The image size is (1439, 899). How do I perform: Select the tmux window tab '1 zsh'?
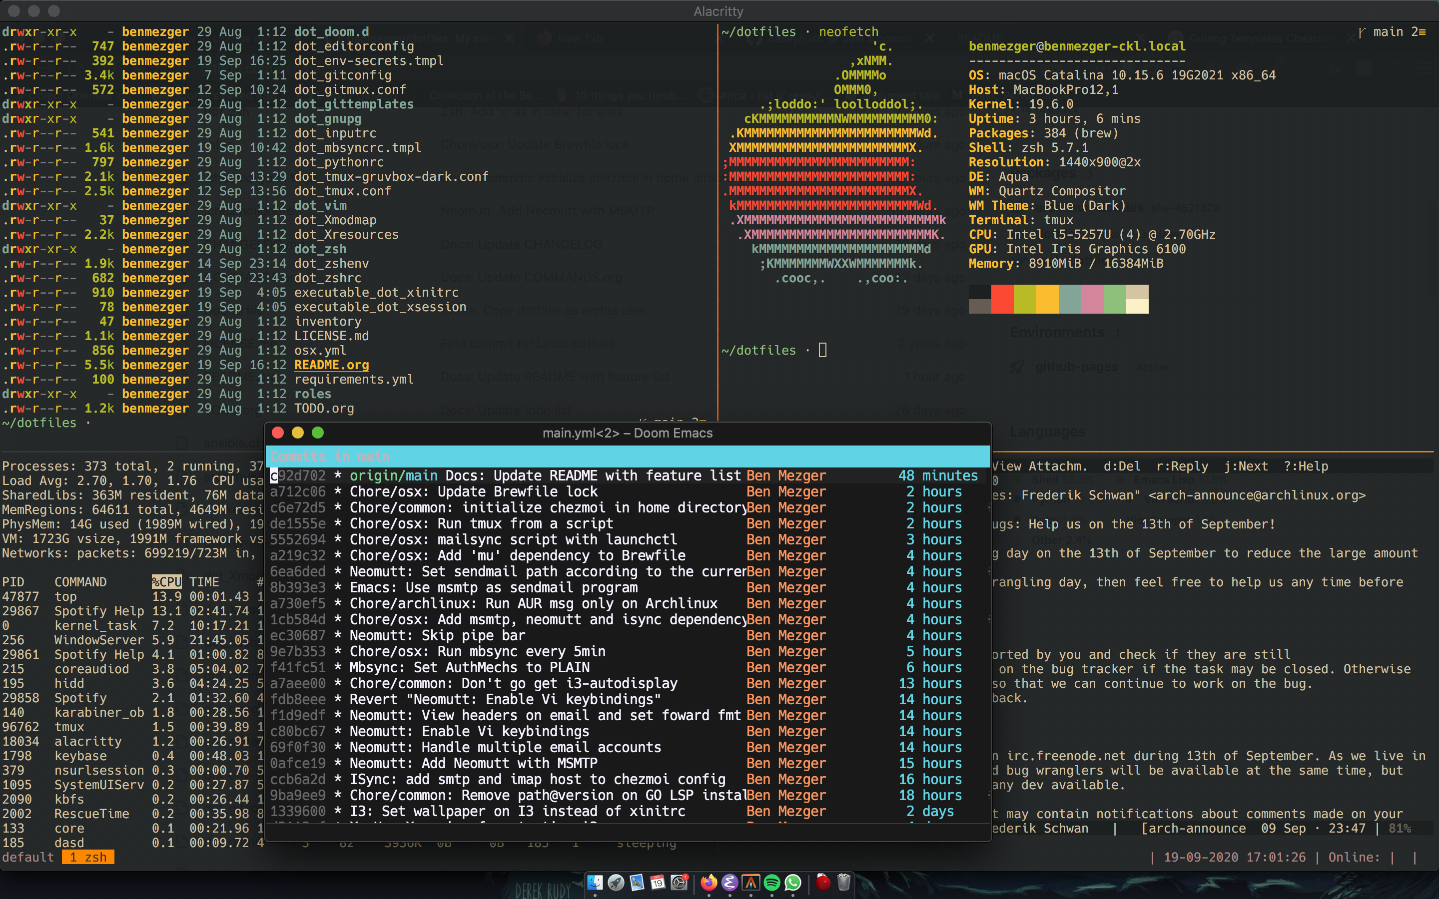point(88,857)
